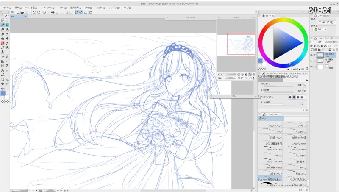This screenshot has width=339, height=192.
Task: Select the ベタ塗りペン sub tool
Action: pos(295,131)
